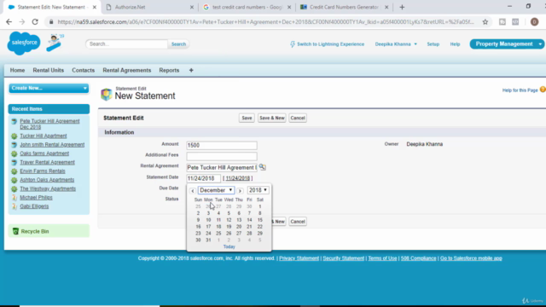Click Switch to Lightning Experience link
This screenshot has width=546, height=307.
[x=330, y=44]
